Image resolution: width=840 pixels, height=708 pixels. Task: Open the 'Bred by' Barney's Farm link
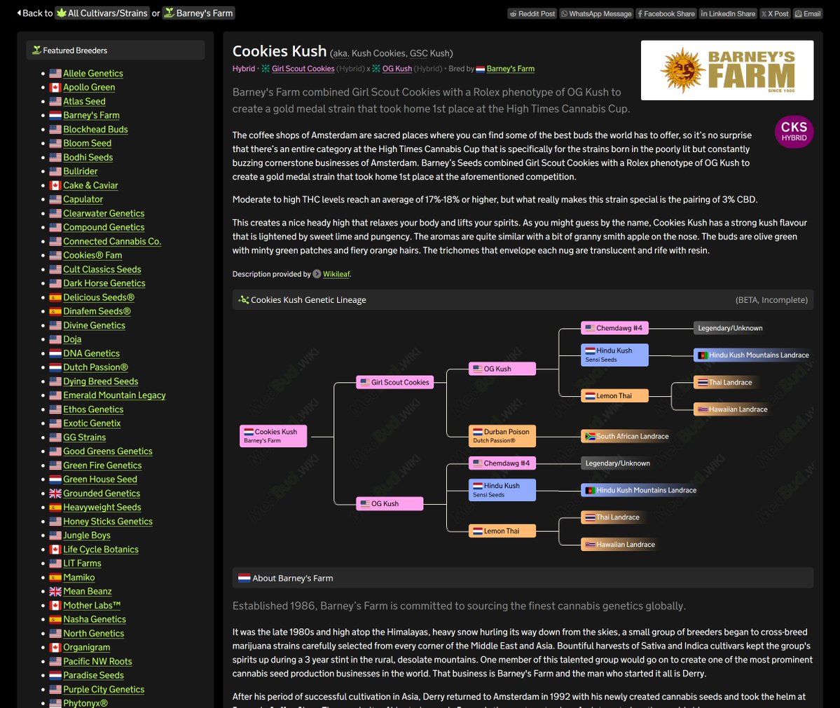[x=510, y=69]
